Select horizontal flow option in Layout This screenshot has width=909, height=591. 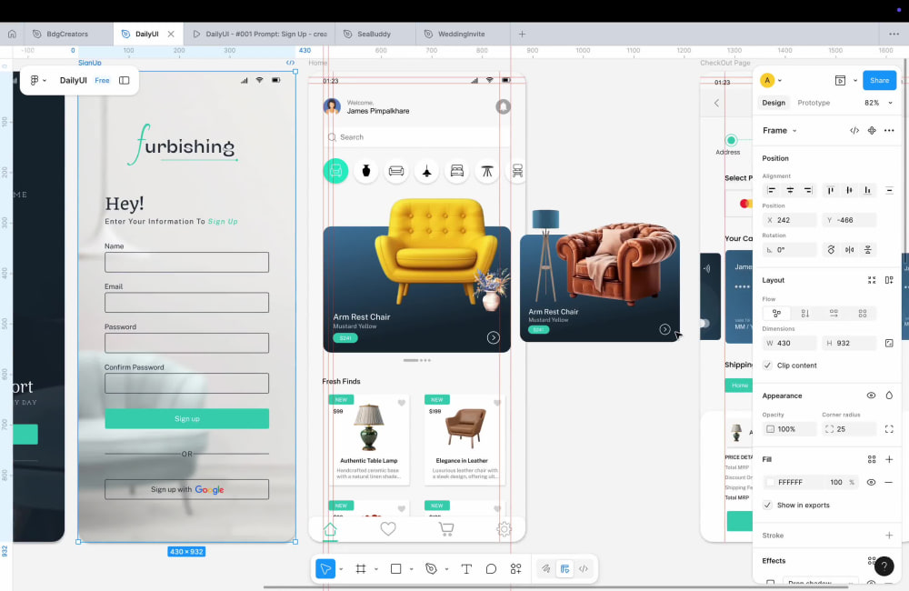coord(834,313)
